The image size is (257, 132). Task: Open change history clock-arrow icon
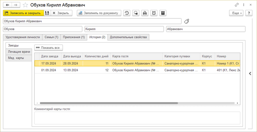127,13
